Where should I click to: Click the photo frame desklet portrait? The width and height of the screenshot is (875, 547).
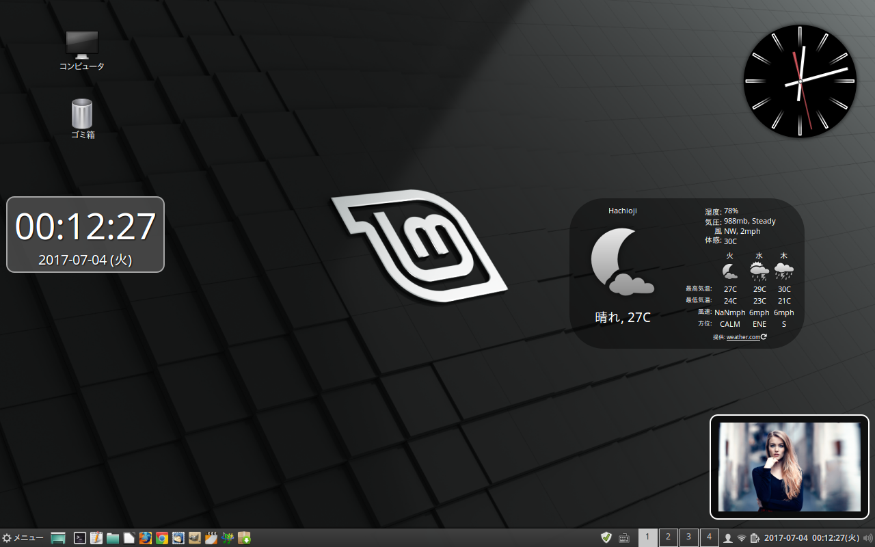(x=790, y=467)
